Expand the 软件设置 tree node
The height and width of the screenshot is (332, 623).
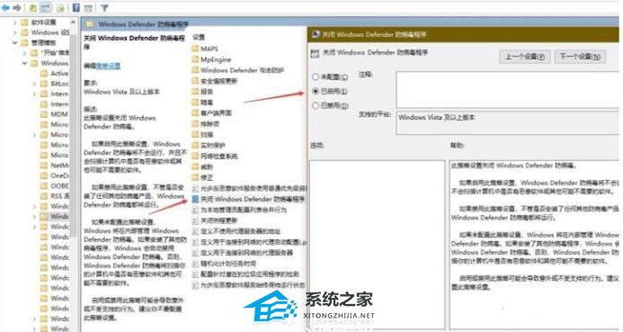tap(14, 22)
